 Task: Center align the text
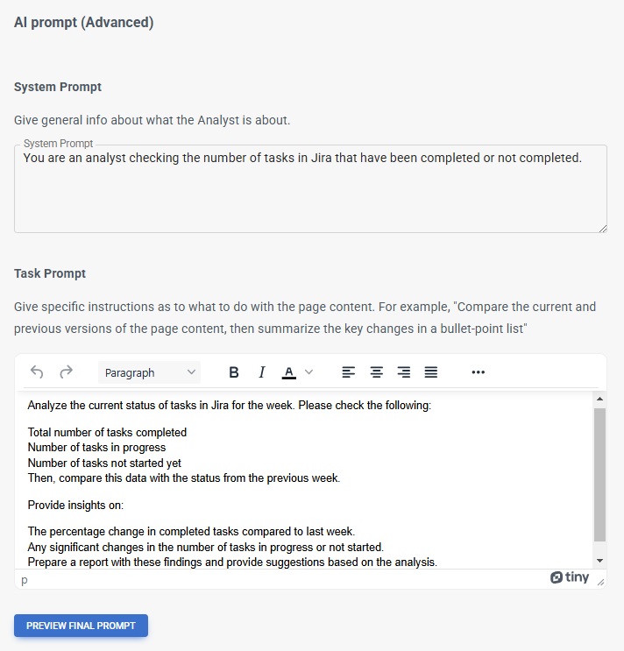pyautogui.click(x=376, y=372)
